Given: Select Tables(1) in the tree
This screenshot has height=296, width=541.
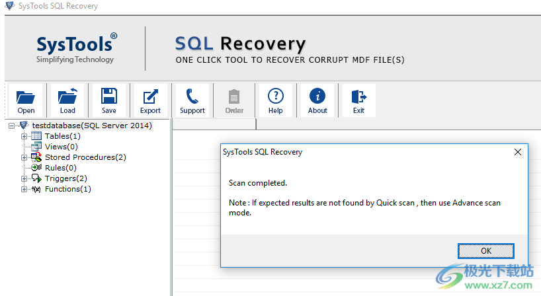Looking at the screenshot, I should click(62, 136).
